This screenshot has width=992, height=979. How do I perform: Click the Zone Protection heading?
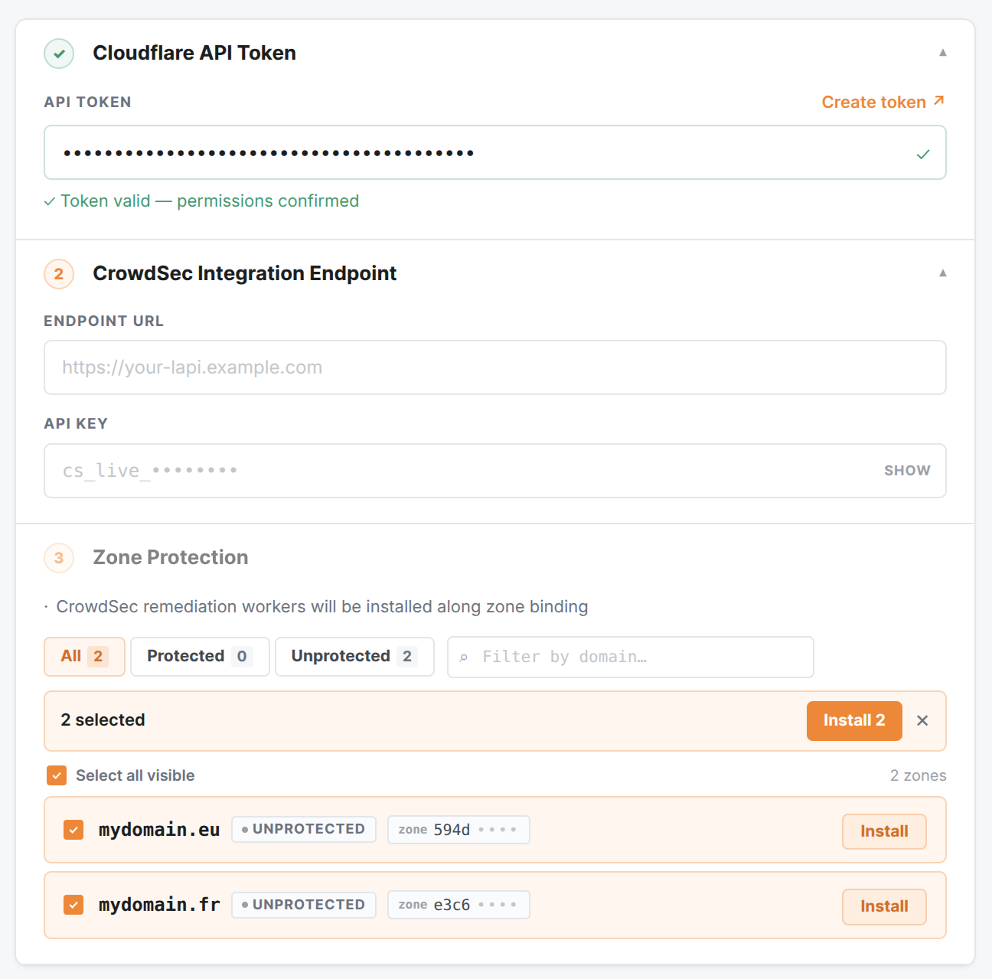pos(171,557)
